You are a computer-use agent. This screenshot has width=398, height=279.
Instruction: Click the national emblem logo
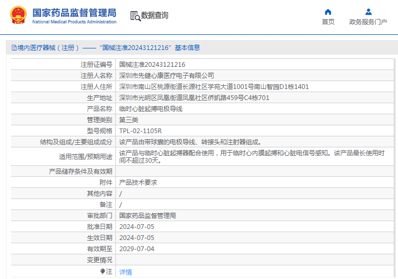pos(18,15)
